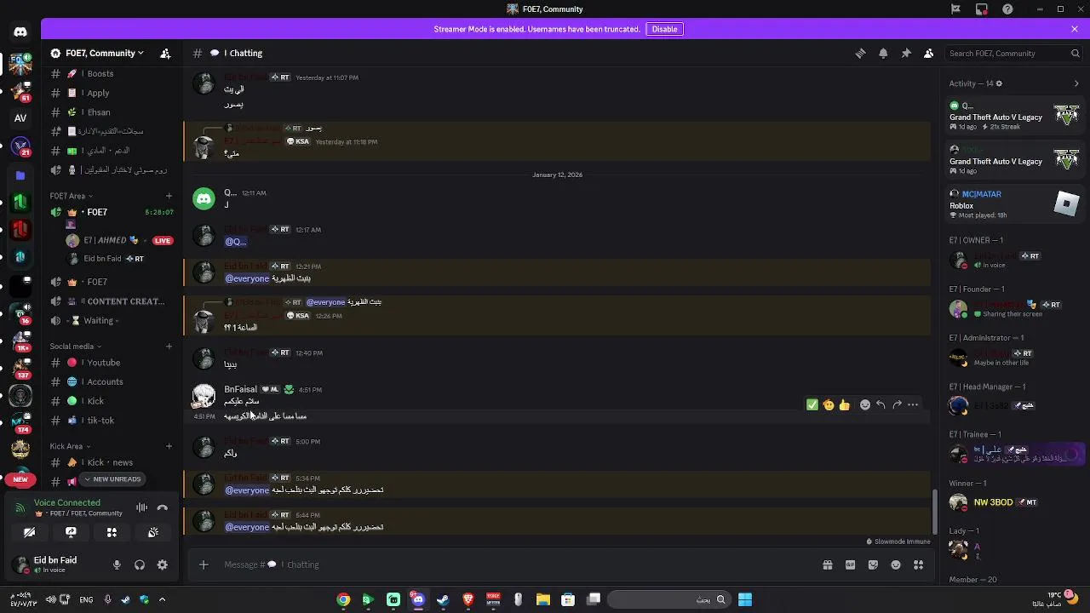Image resolution: width=1090 pixels, height=613 pixels.
Task: Open Eid bn Faid user profile panel
Action: click(x=56, y=564)
